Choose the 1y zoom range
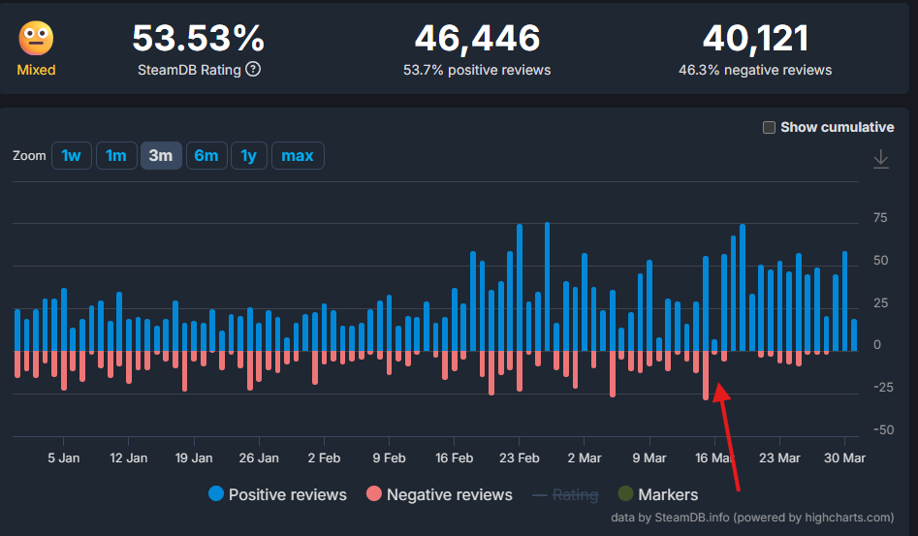 pos(249,155)
